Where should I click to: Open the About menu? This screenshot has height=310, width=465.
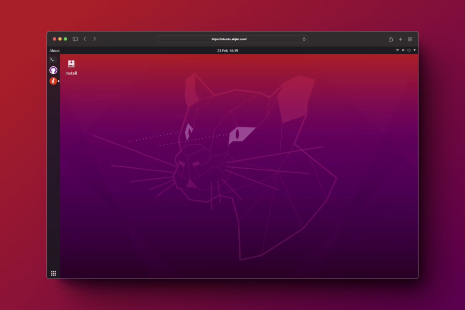pyautogui.click(x=55, y=50)
